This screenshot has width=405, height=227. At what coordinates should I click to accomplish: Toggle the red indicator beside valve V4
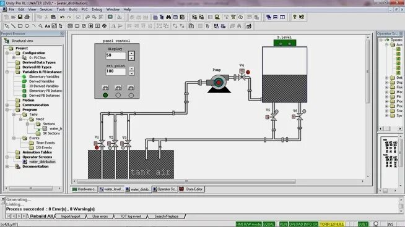pyautogui.click(x=248, y=72)
